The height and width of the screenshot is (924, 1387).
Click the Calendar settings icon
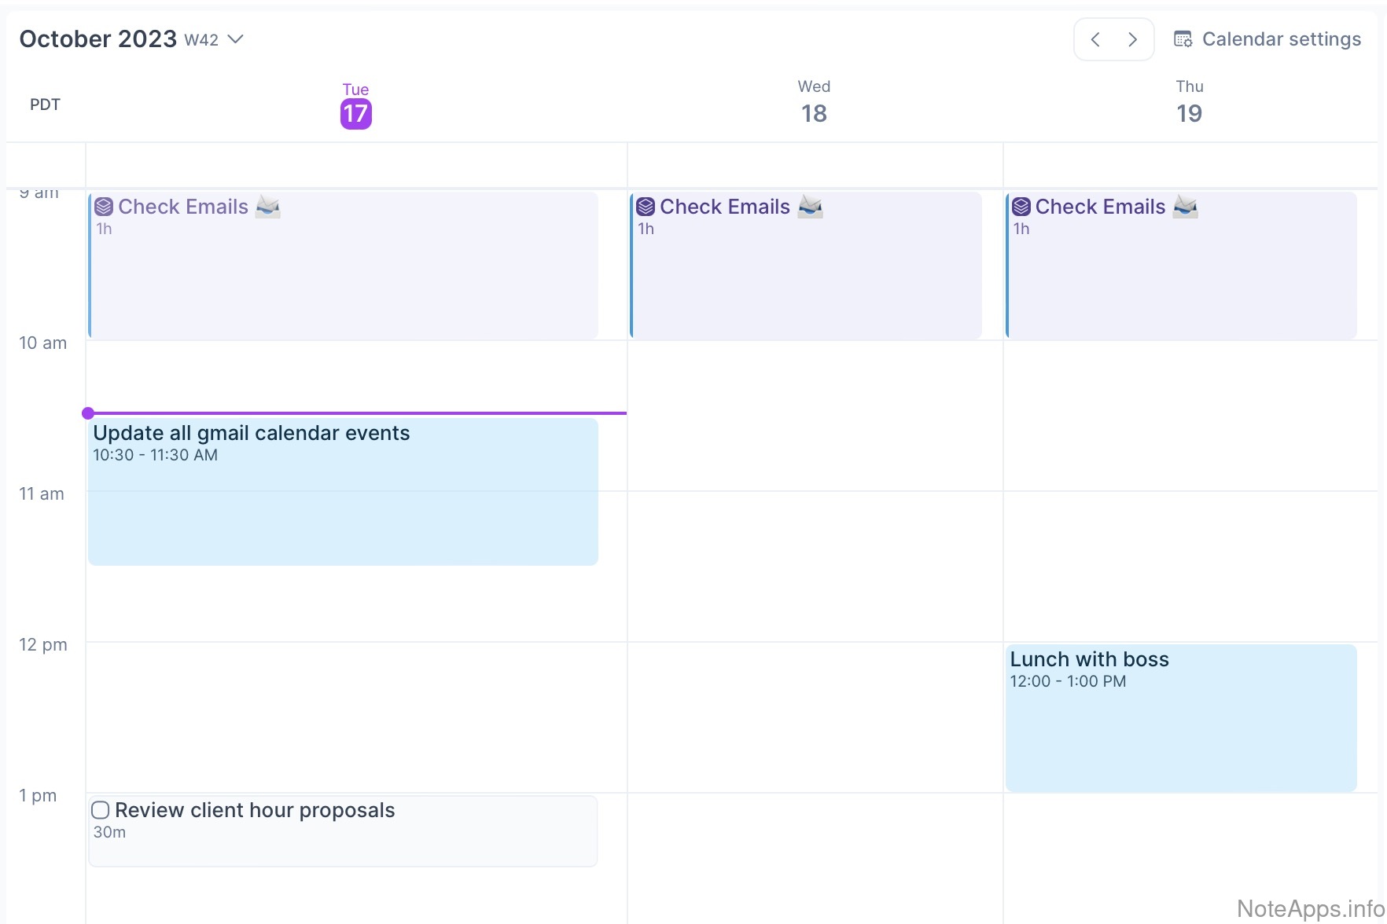[1183, 39]
